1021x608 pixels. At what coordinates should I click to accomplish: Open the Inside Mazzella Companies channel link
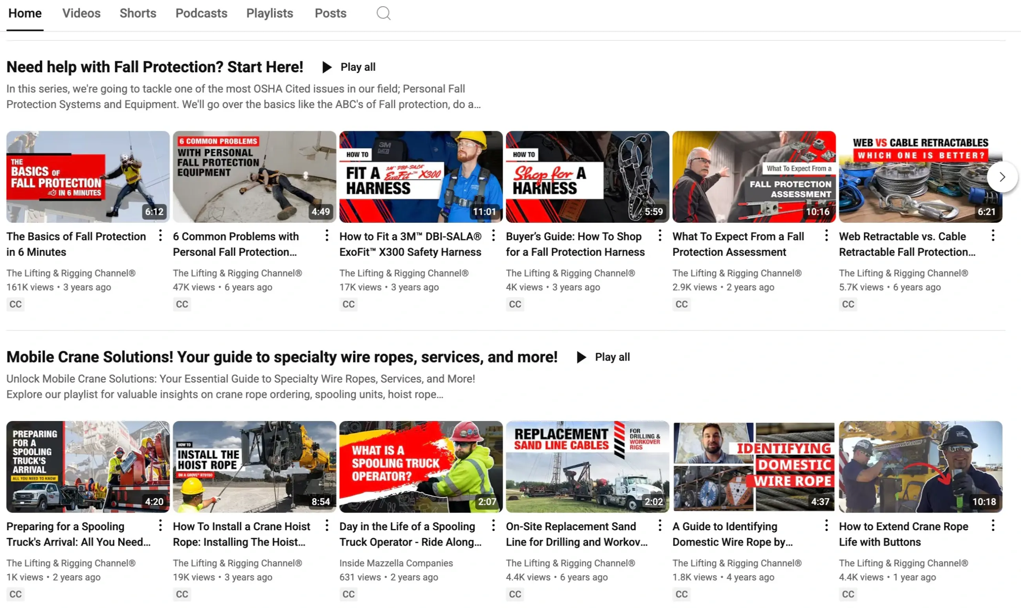[x=396, y=562]
